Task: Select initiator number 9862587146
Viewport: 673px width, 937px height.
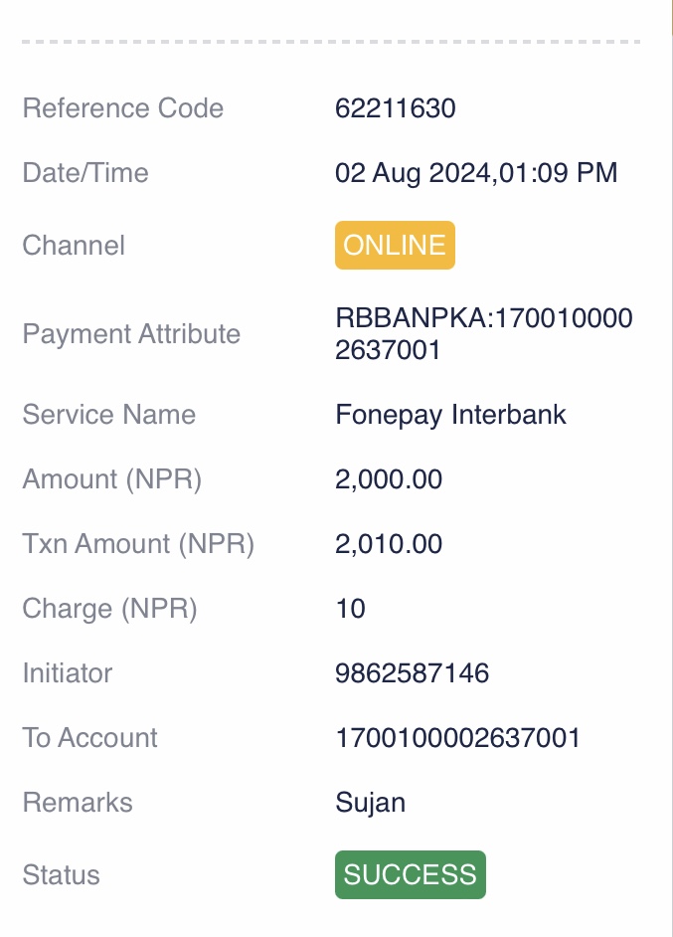Action: pos(412,672)
